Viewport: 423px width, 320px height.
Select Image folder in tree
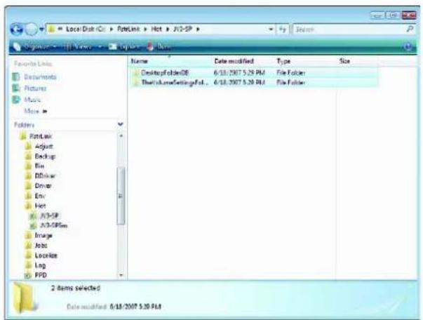(x=43, y=235)
